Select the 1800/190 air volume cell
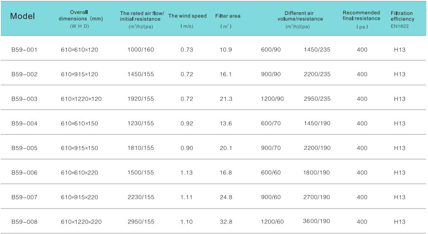The height and width of the screenshot is (234, 428). 317,173
